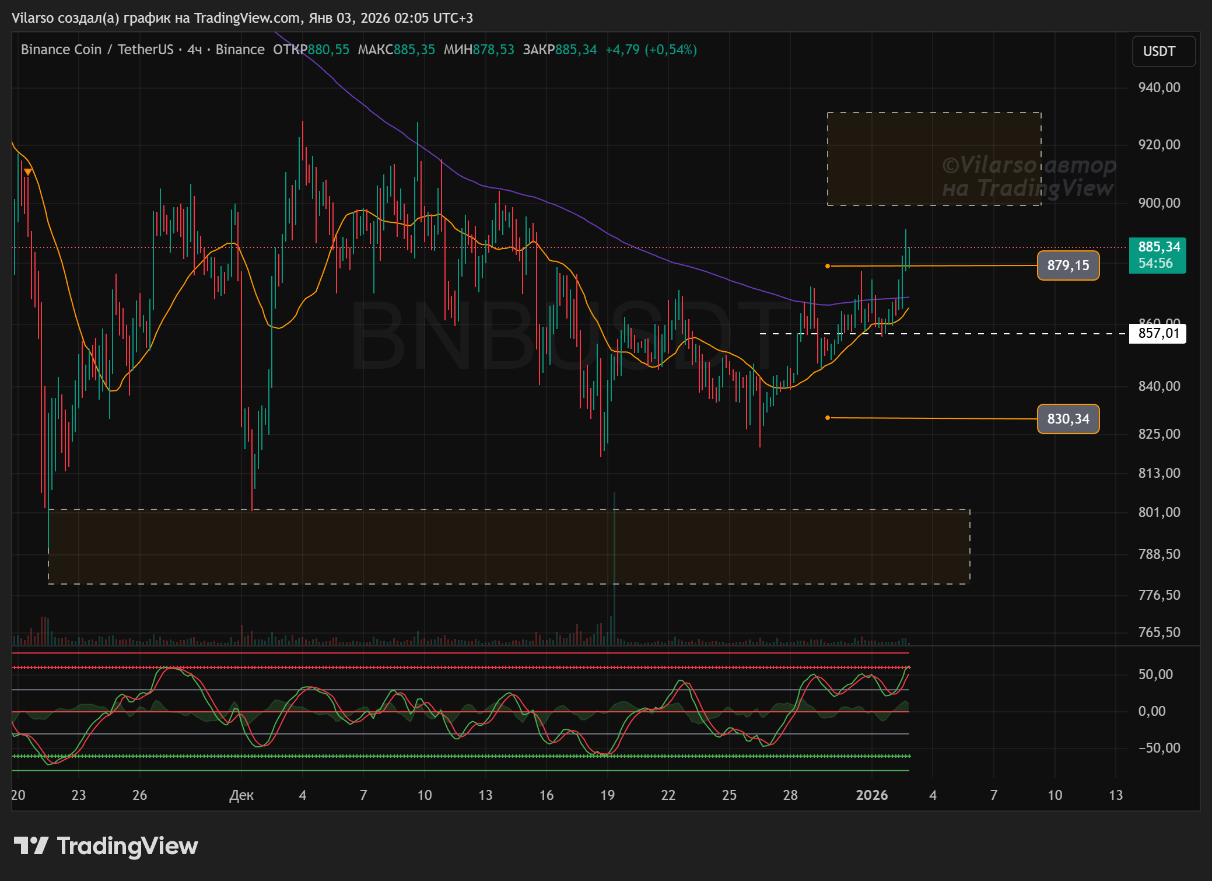This screenshot has width=1212, height=881.
Task: Click the orange triangle marker on the chart
Action: [28, 172]
